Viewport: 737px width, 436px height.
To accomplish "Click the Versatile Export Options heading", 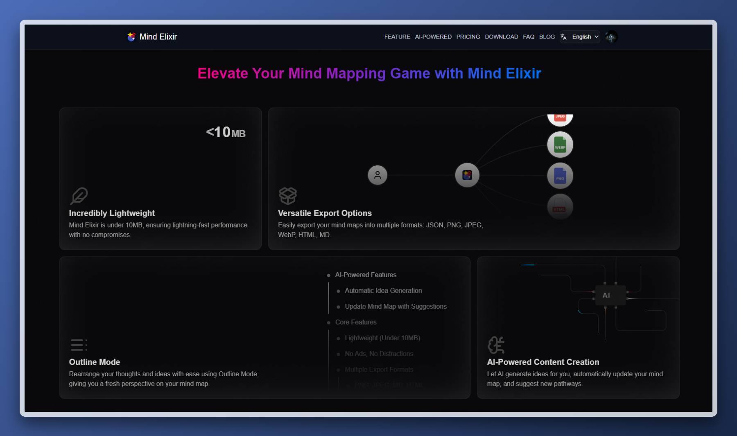I will pyautogui.click(x=325, y=213).
